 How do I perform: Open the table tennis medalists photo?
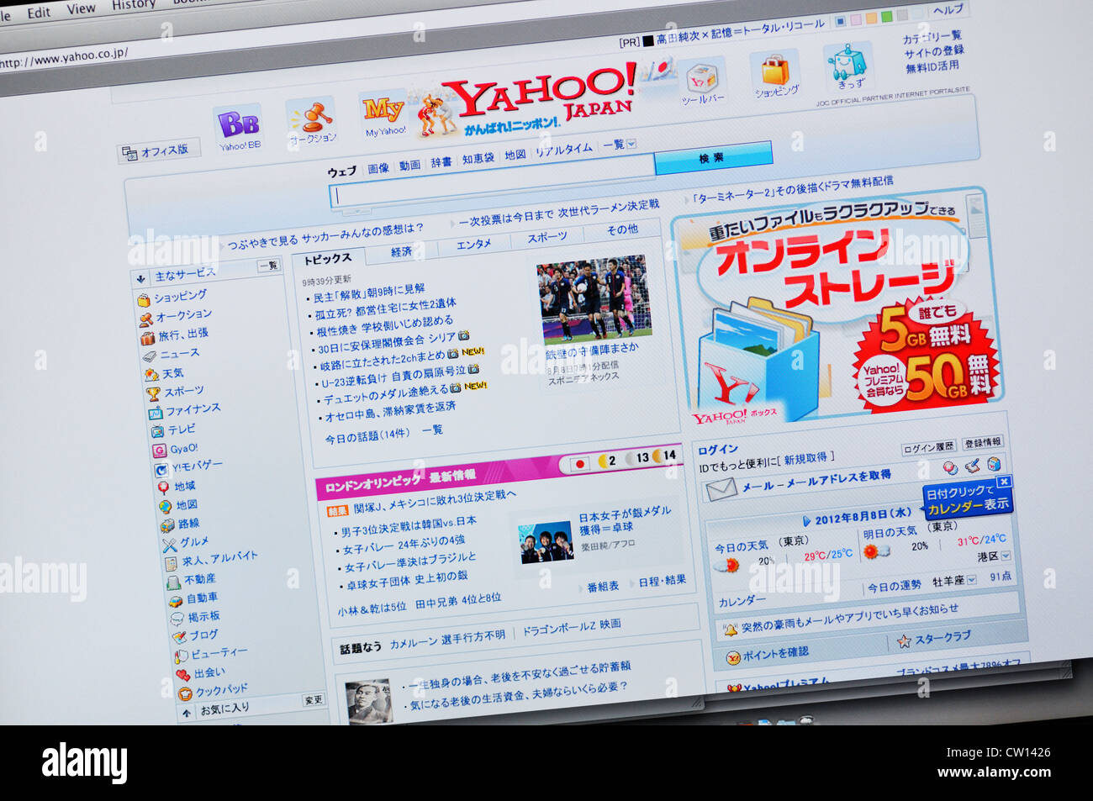pyautogui.click(x=546, y=544)
